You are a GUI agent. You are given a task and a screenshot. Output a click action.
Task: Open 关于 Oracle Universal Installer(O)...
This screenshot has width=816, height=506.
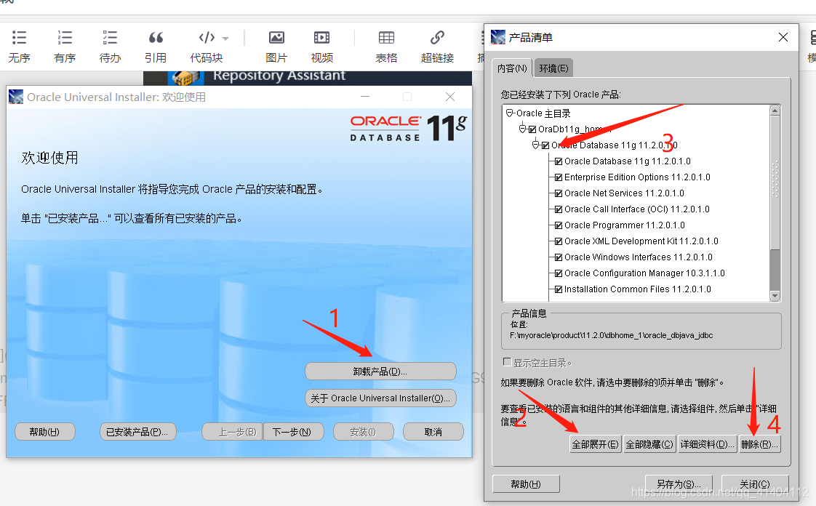[380, 398]
